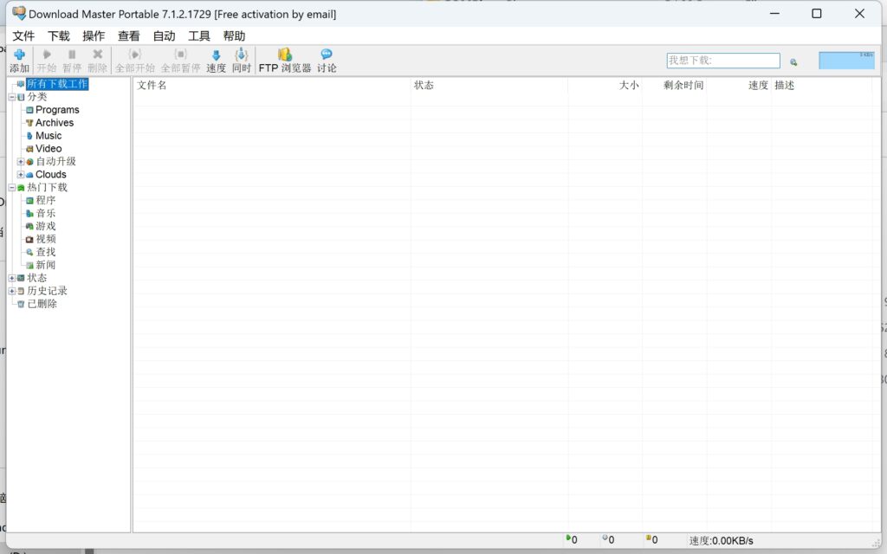Open the 操作 menu
This screenshot has height=554, width=887.
(x=94, y=36)
